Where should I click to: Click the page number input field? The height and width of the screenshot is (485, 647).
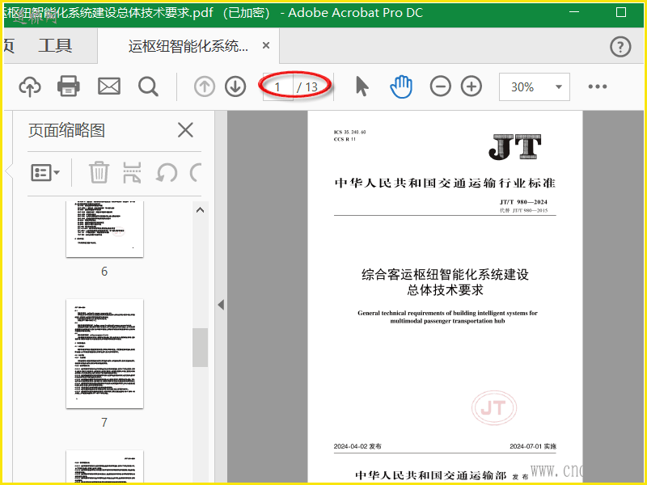tap(278, 86)
